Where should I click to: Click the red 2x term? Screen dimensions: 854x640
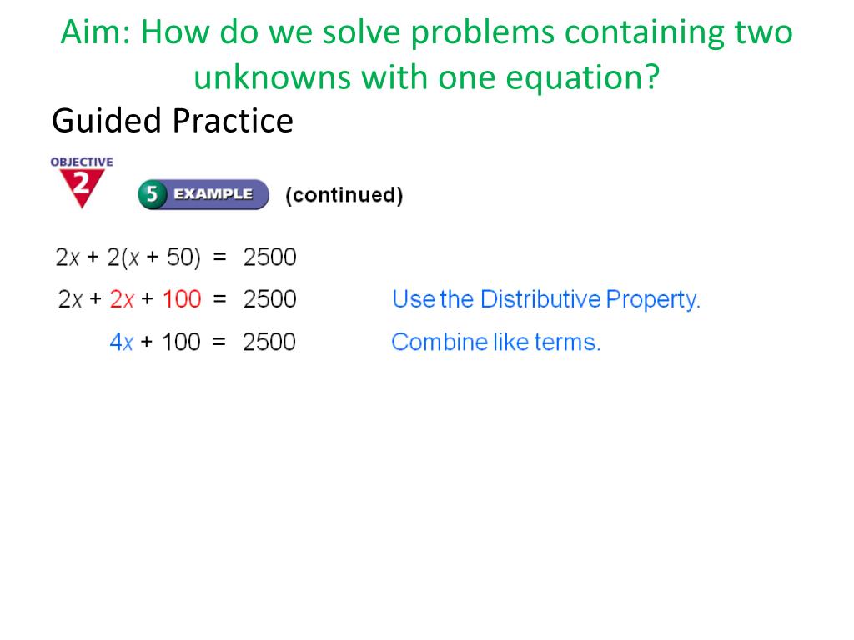point(122,299)
